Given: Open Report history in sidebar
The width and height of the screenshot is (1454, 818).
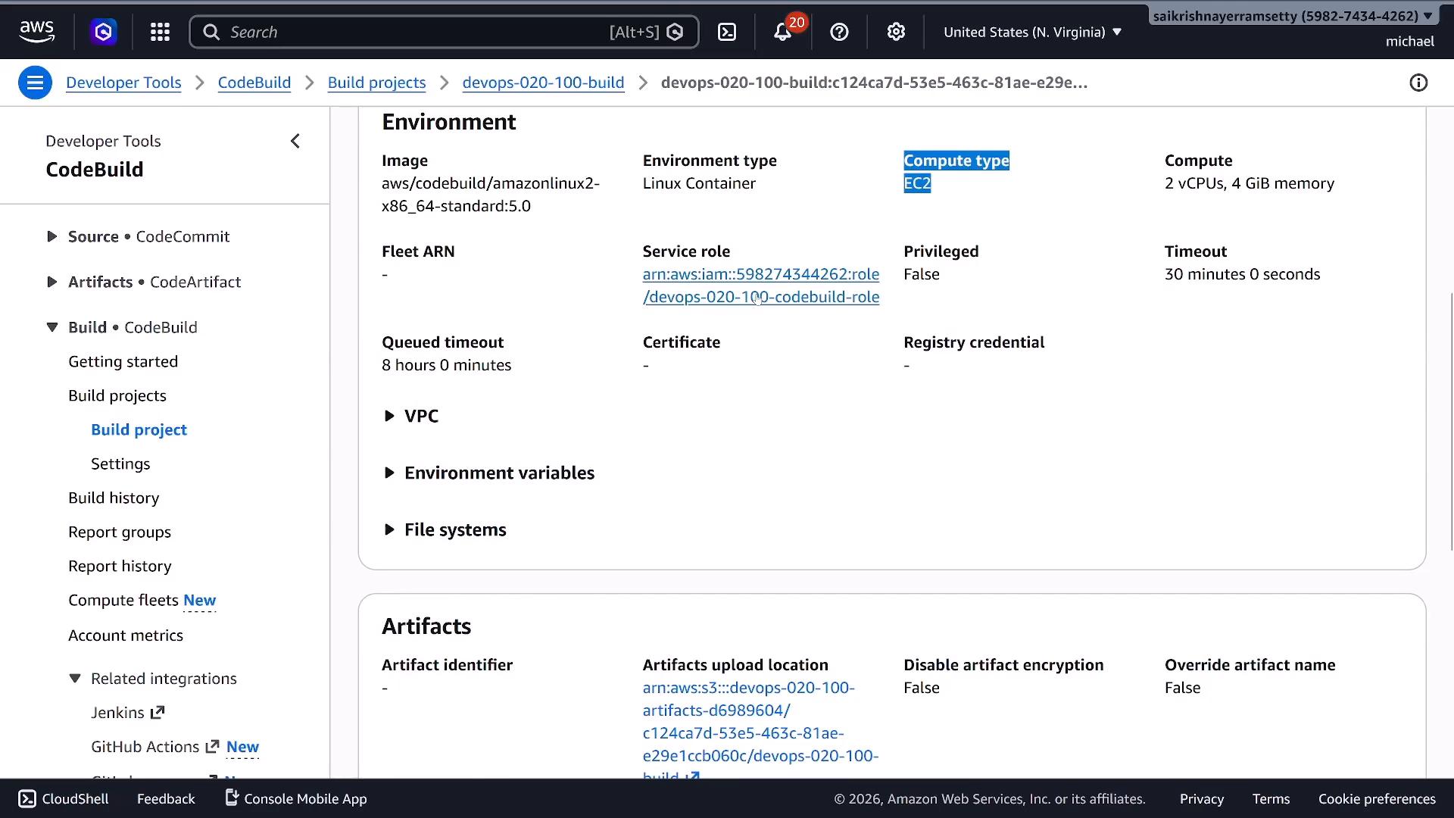Looking at the screenshot, I should click(120, 566).
